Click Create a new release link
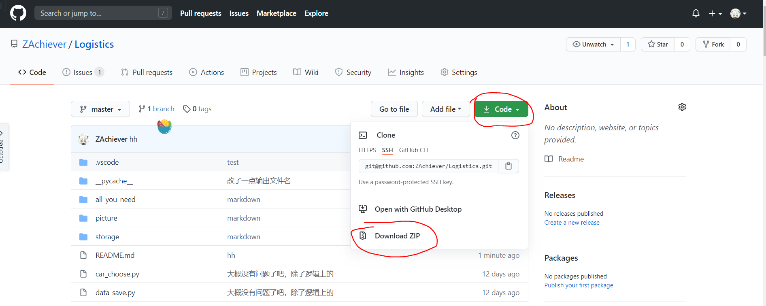Viewport: 766px width, 306px height. pos(572,223)
